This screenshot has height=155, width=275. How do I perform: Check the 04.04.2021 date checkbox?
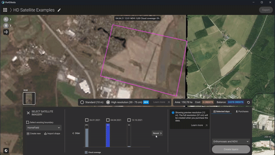coord(108,120)
